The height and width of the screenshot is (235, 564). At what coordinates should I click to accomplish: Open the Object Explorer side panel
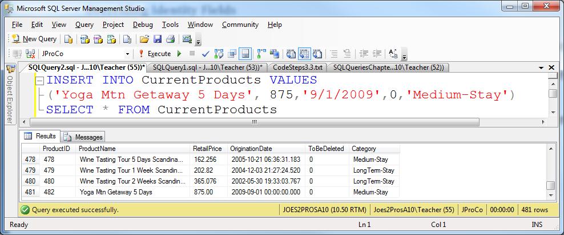click(10, 94)
